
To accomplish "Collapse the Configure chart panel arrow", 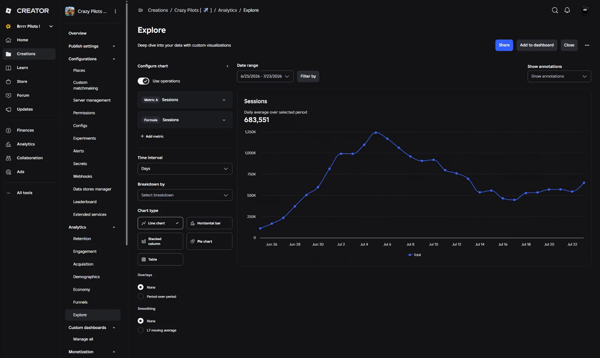I will (x=227, y=66).
